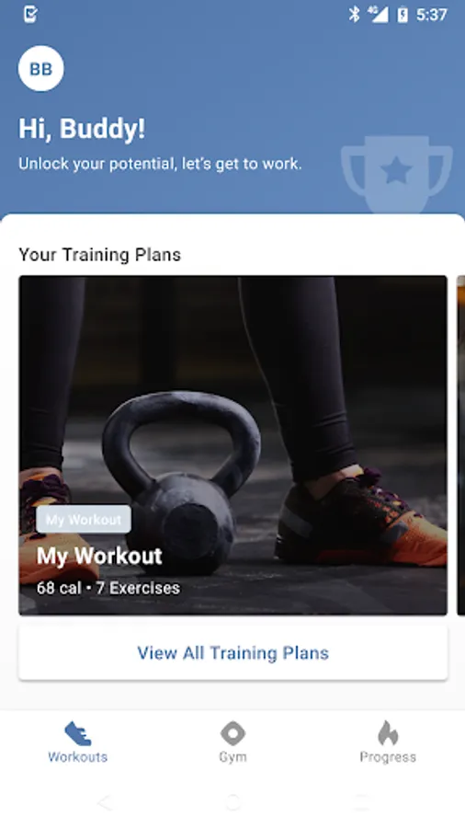Tap the Bluetooth status icon
Screen dimensions: 465x828
point(354,15)
